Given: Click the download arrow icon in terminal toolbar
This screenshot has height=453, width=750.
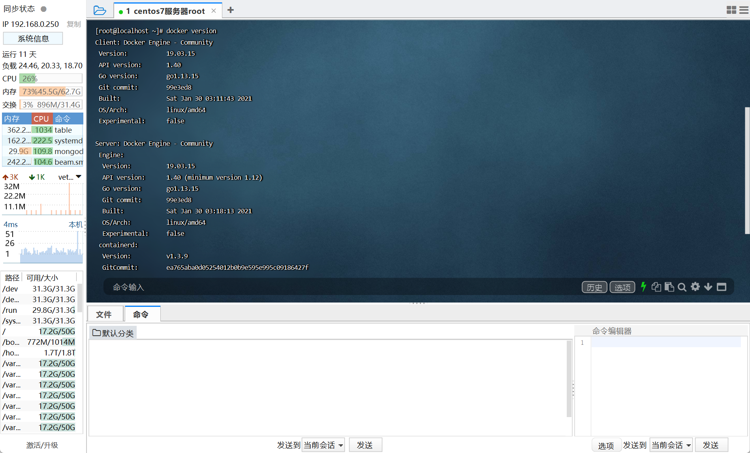Looking at the screenshot, I should 708,287.
